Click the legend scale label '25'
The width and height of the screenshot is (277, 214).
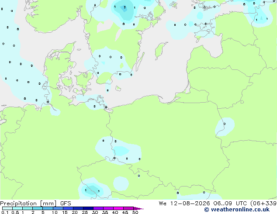(85, 212)
